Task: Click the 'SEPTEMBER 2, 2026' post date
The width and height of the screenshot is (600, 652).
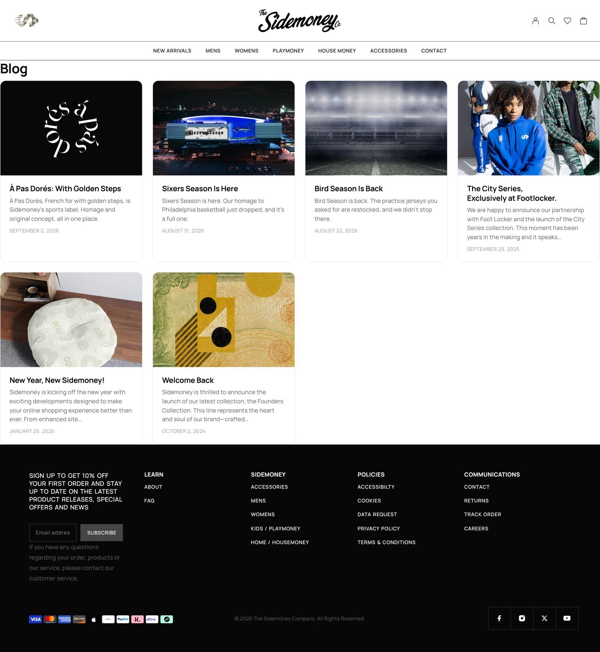Action: click(34, 231)
